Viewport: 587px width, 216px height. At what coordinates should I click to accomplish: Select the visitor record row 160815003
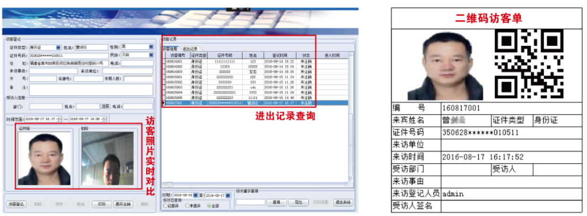[255, 87]
